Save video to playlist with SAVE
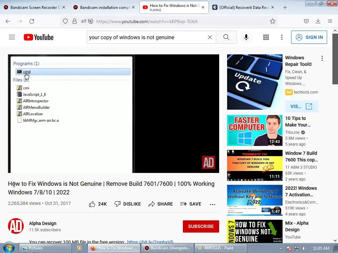 (191, 204)
